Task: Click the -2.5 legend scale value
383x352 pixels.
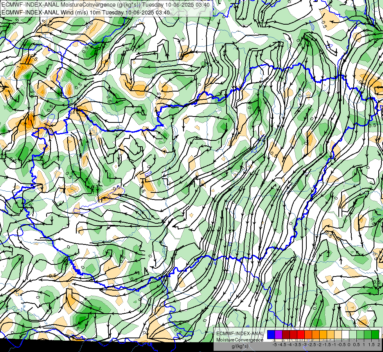Action: (x=312, y=345)
